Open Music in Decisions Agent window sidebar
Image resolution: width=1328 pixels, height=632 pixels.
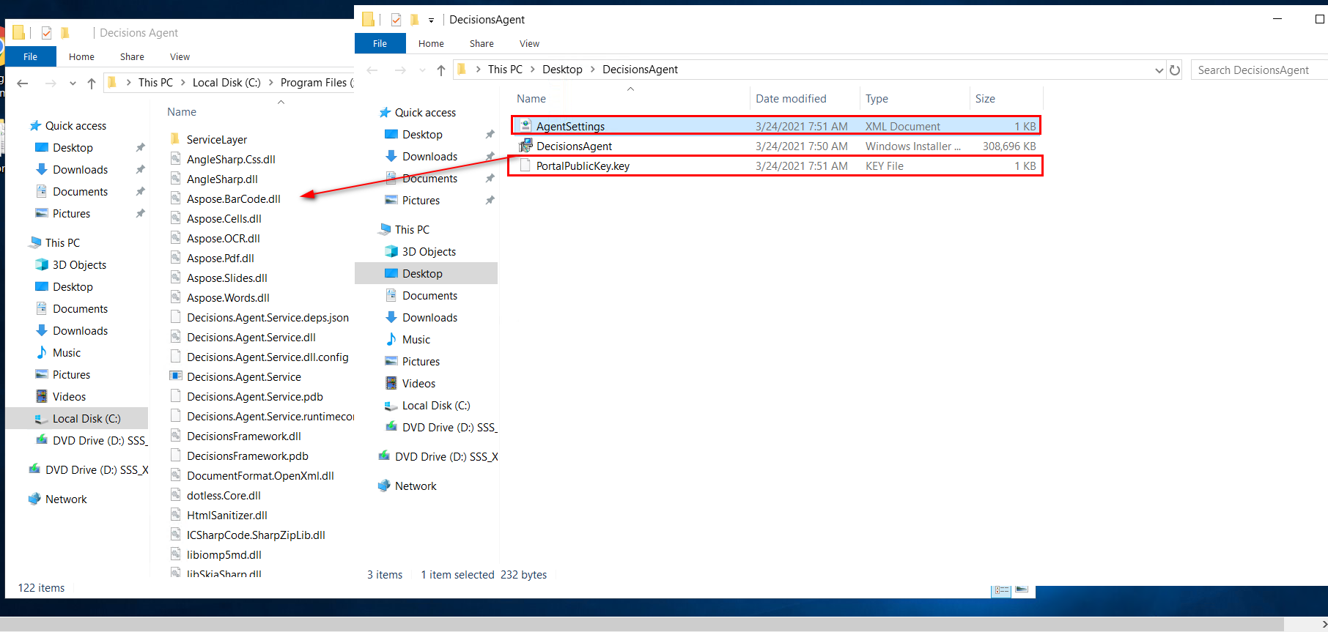tap(67, 352)
